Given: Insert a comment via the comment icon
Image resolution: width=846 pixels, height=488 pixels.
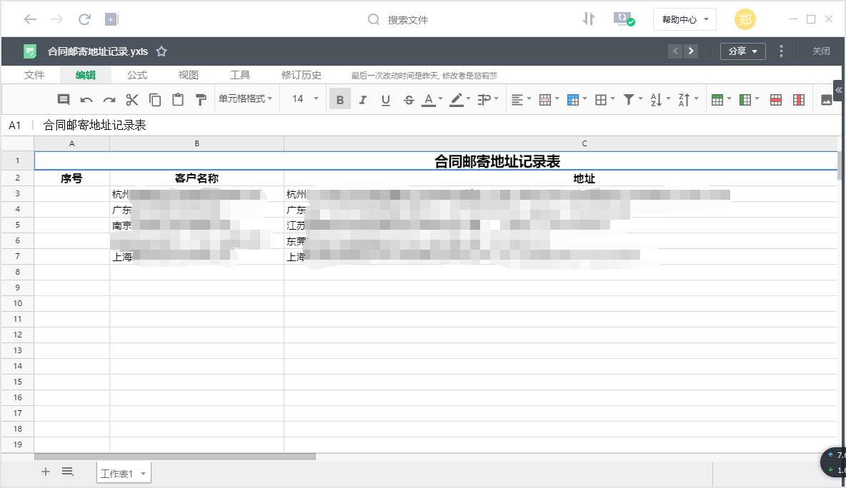Looking at the screenshot, I should [63, 99].
